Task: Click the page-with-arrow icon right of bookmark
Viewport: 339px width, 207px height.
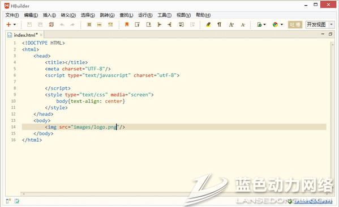Action: point(137,24)
